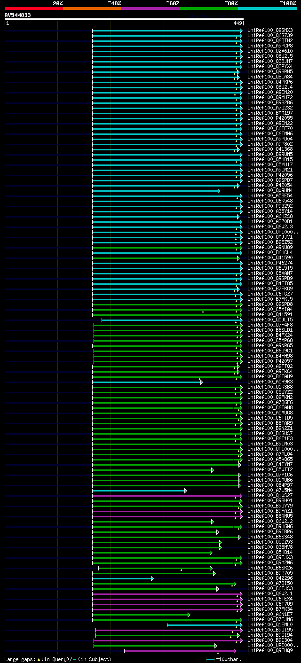Select hit label UniRef100_Q10S27
This screenshot has height=663, width=301.
[269, 495]
